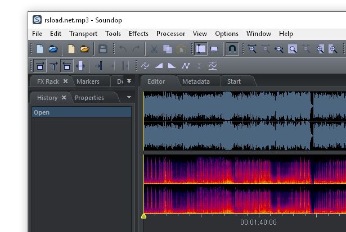Click the greyed bracketed bar icon

[125, 66]
